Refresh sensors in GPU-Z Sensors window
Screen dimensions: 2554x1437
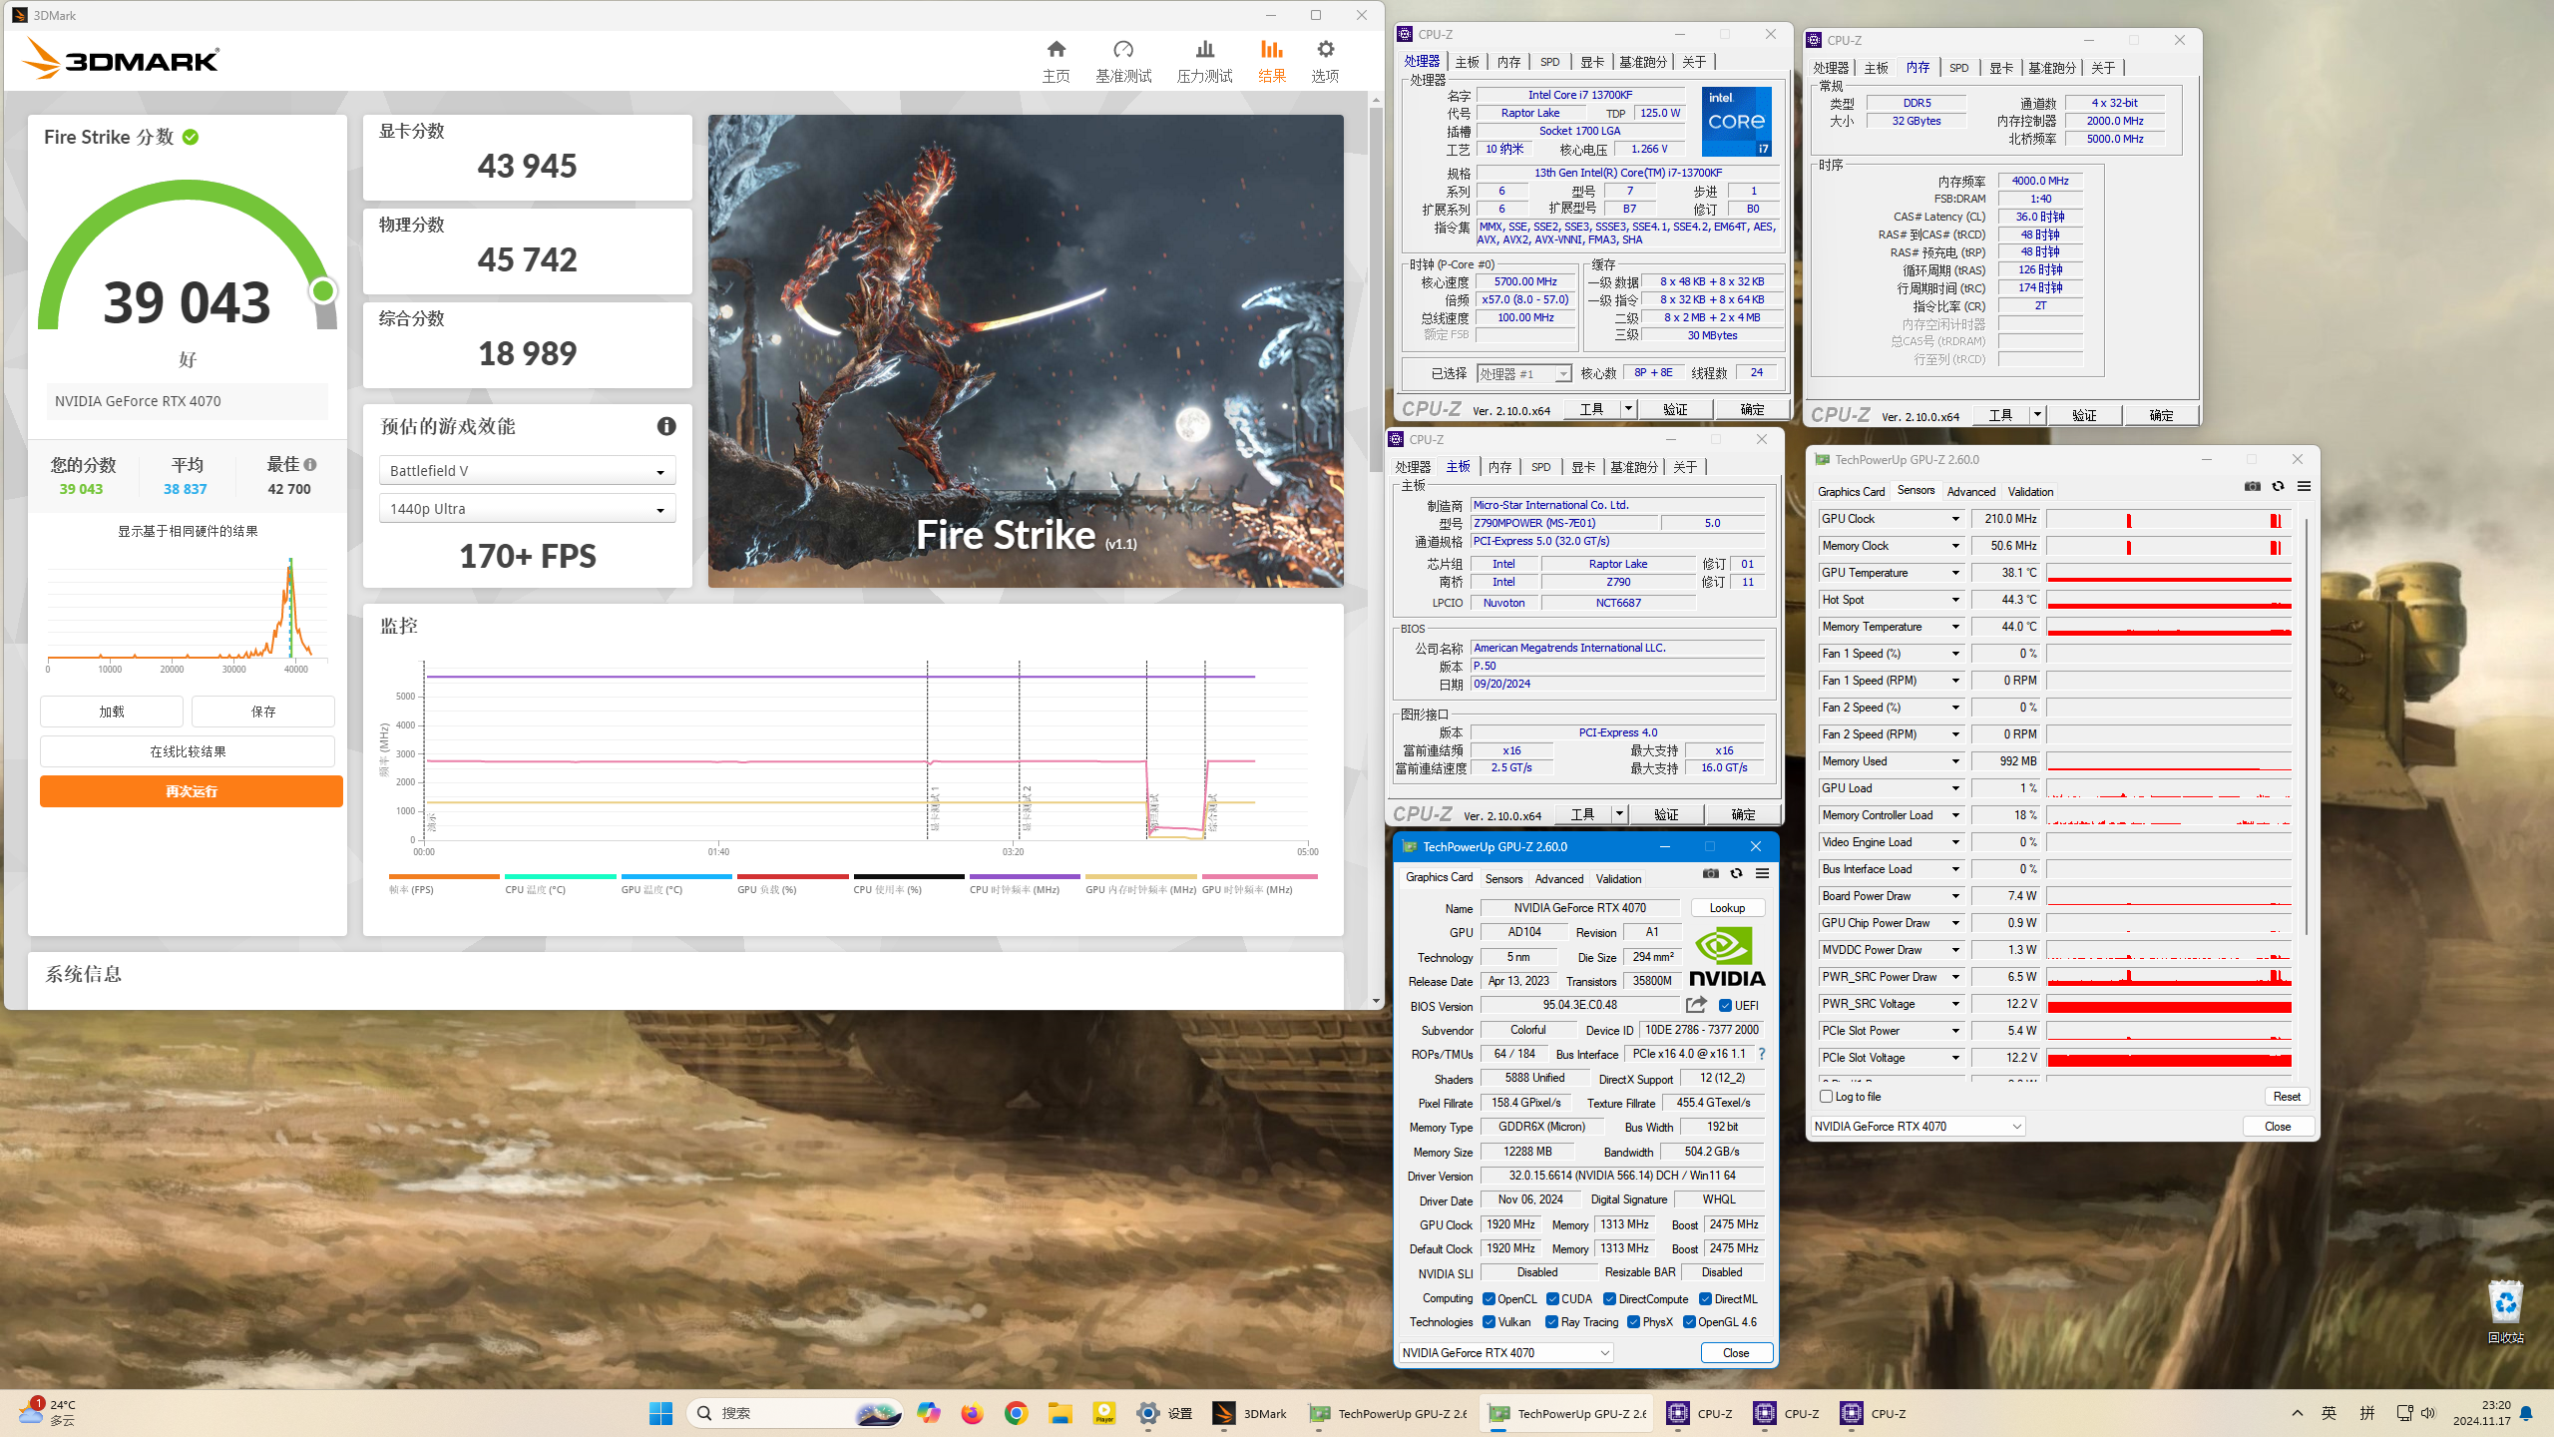(x=2278, y=486)
